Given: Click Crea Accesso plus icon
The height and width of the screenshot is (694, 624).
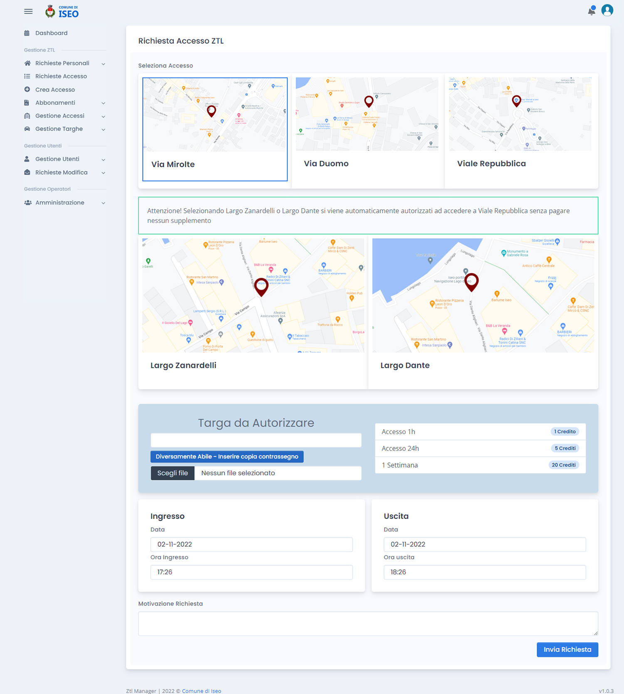Looking at the screenshot, I should pyautogui.click(x=27, y=89).
